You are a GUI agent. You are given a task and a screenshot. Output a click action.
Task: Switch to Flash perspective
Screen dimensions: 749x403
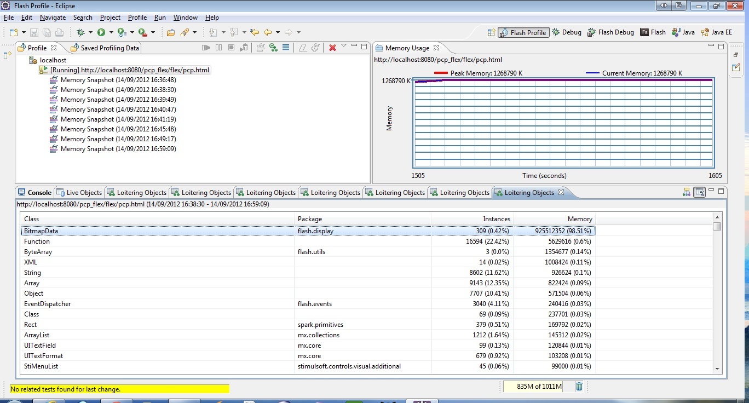pyautogui.click(x=653, y=32)
